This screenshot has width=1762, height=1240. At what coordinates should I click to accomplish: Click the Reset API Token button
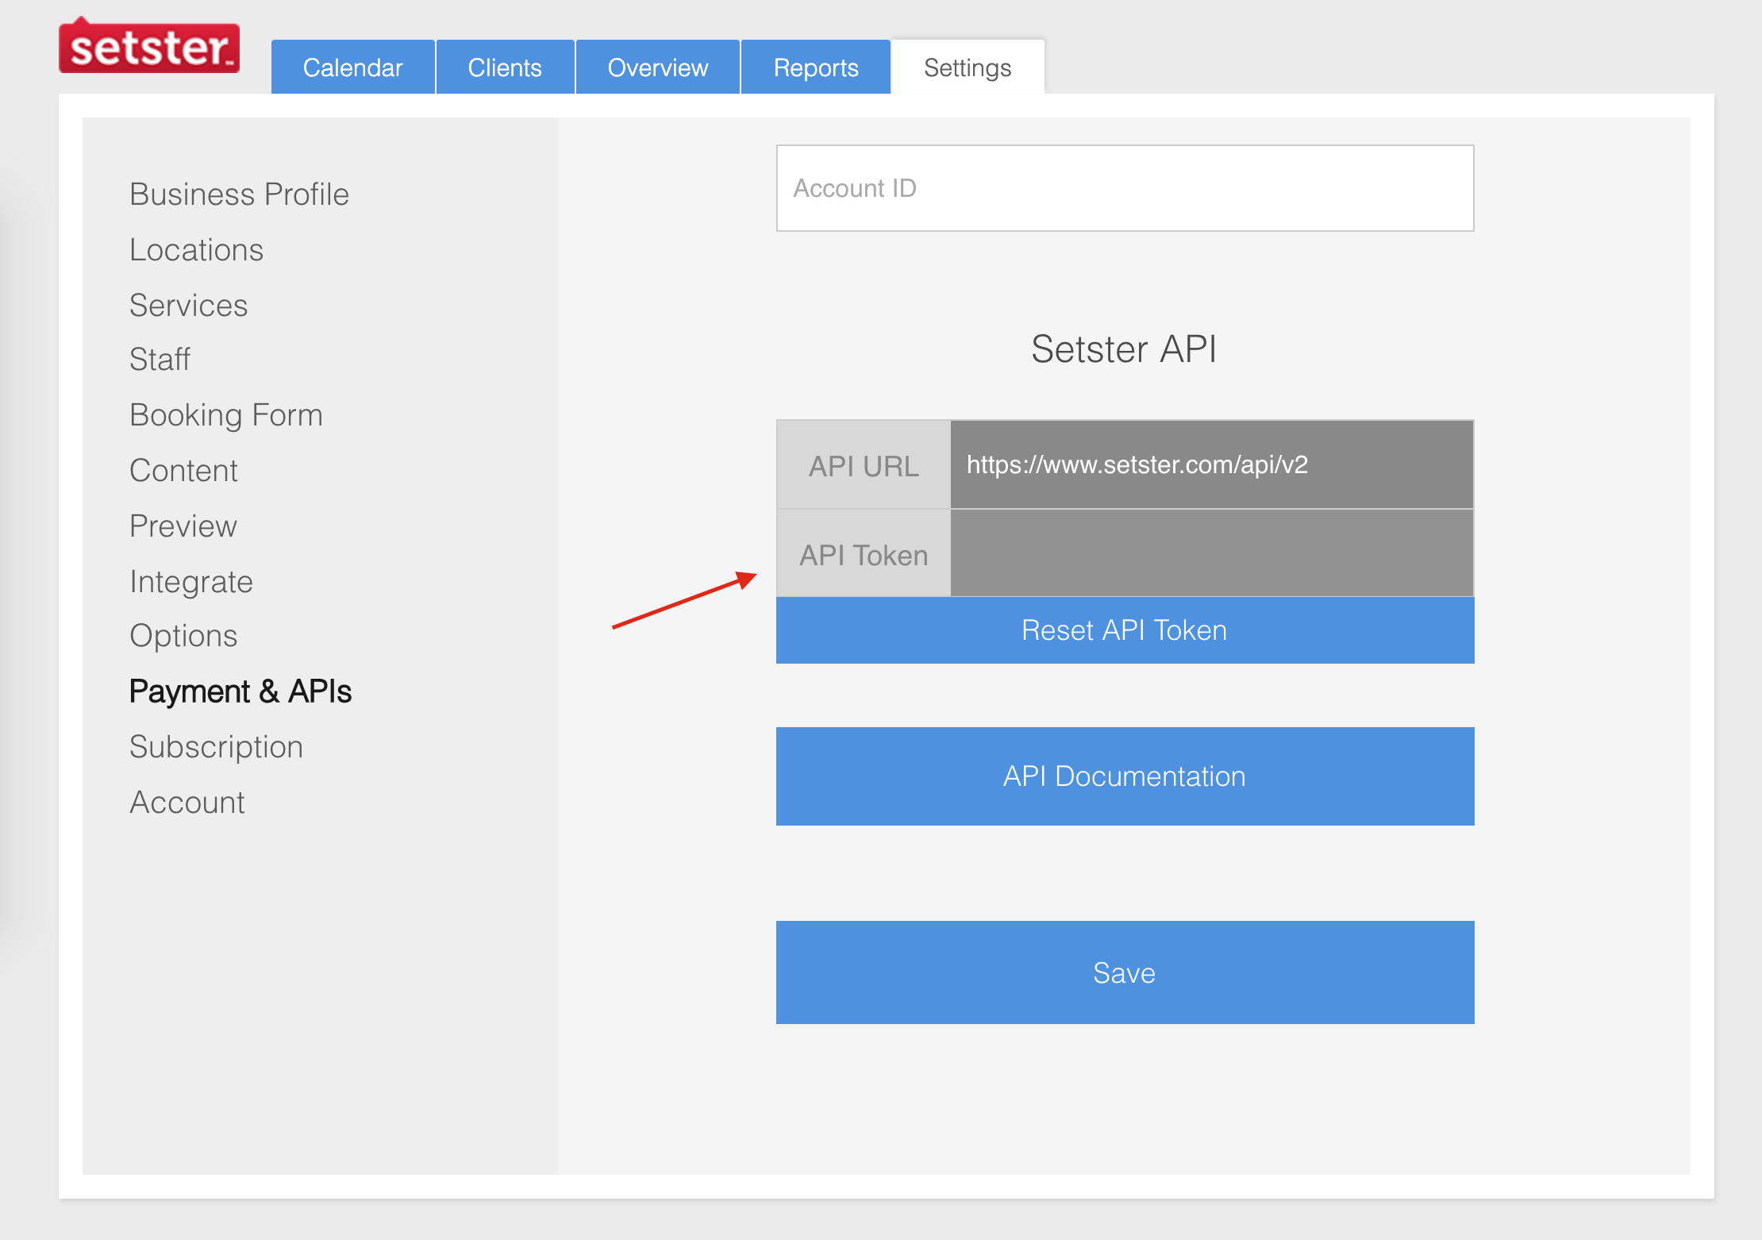click(x=1124, y=630)
